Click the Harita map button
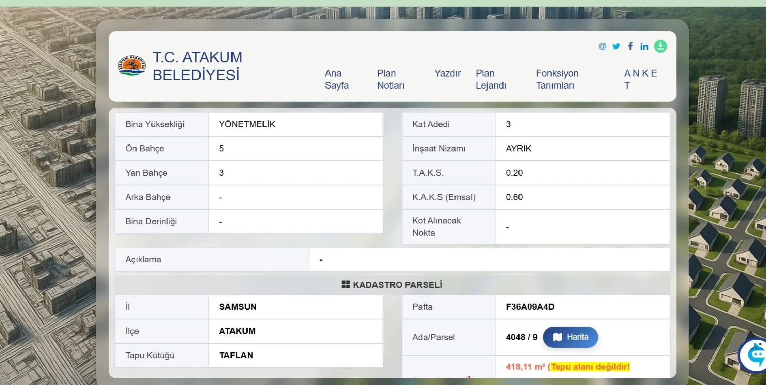 (x=570, y=337)
